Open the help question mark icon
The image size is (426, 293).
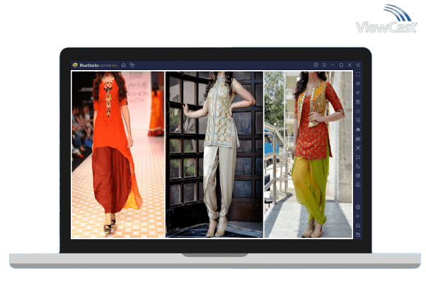(x=316, y=65)
